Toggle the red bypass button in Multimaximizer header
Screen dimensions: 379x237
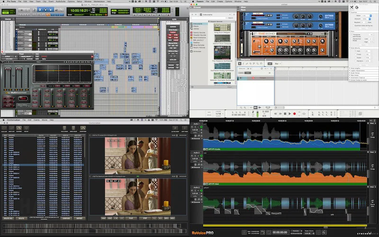pos(92,56)
